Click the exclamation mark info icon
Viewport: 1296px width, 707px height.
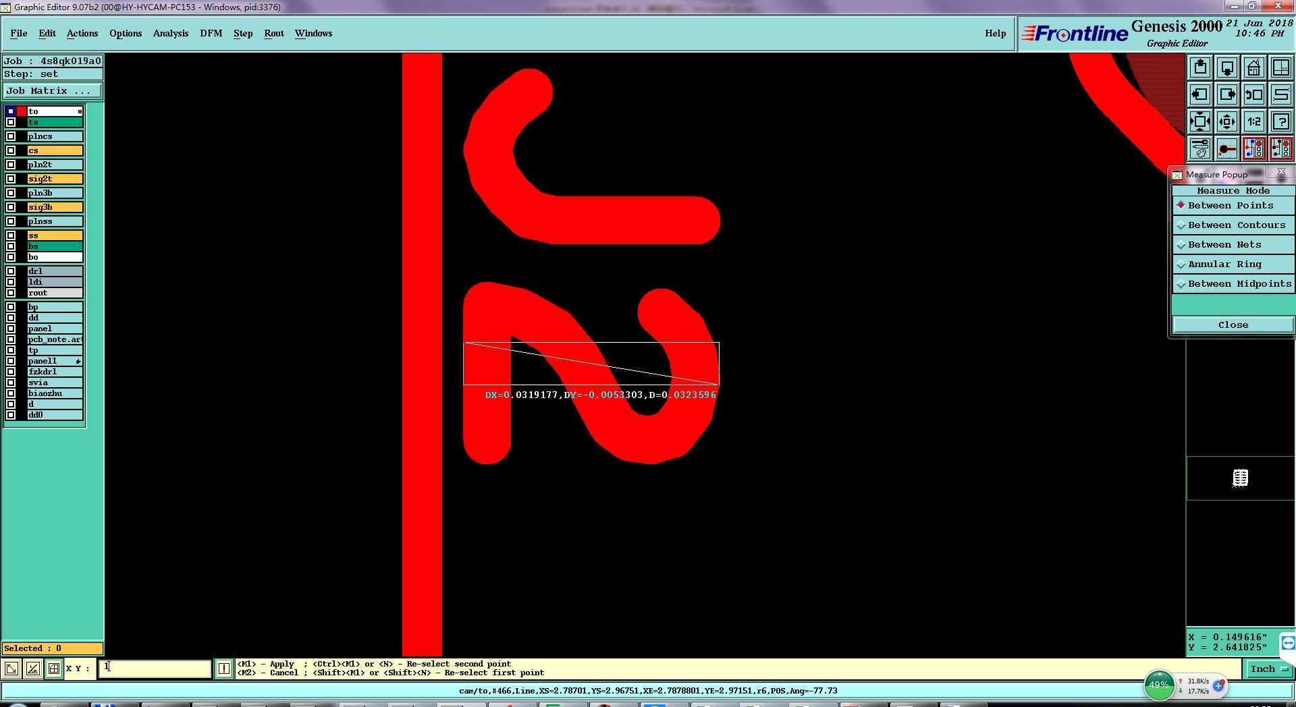[x=224, y=669]
